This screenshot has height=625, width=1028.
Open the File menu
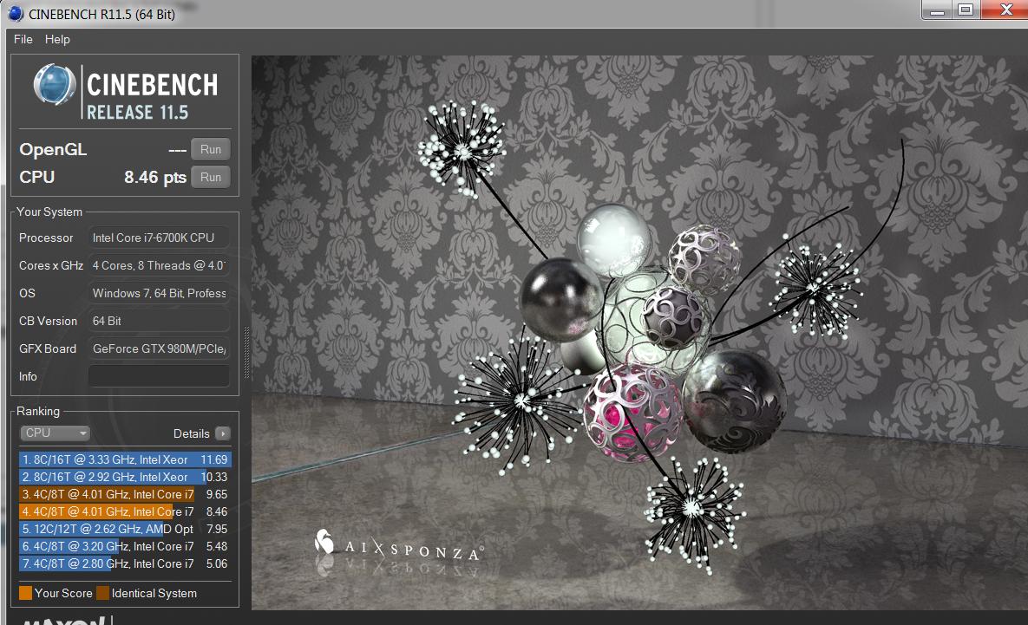23,39
